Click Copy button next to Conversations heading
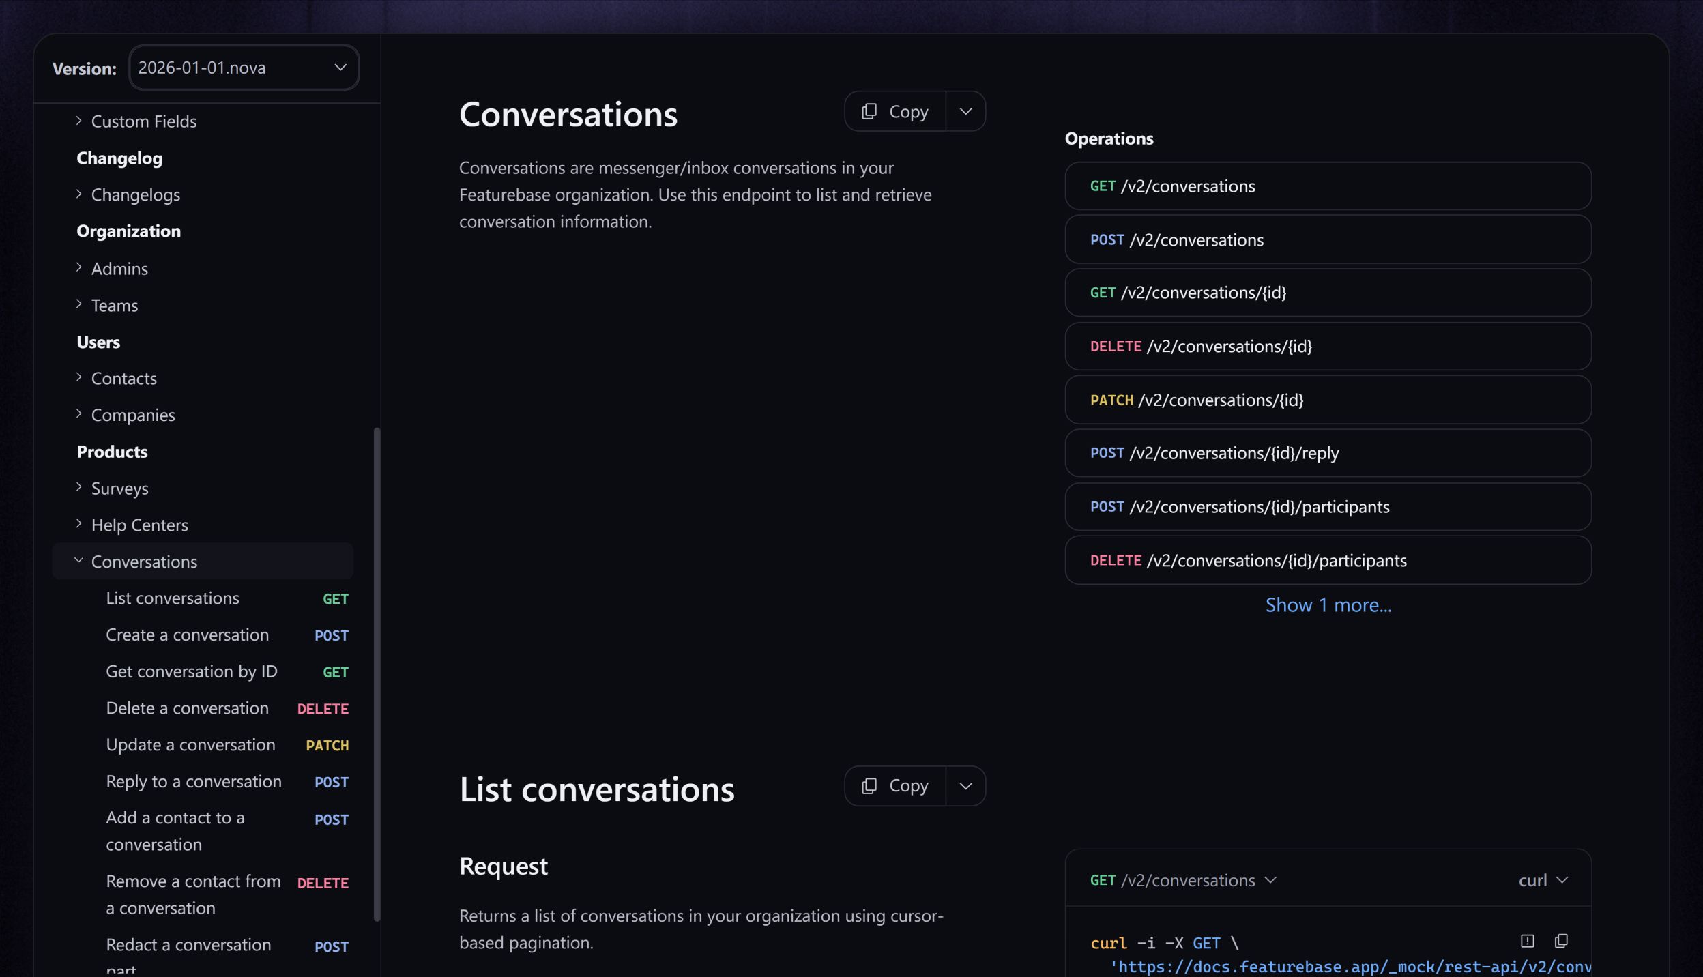 pyautogui.click(x=894, y=111)
